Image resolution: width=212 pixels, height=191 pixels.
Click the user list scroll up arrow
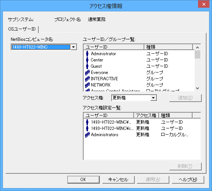pyautogui.click(x=197, y=47)
